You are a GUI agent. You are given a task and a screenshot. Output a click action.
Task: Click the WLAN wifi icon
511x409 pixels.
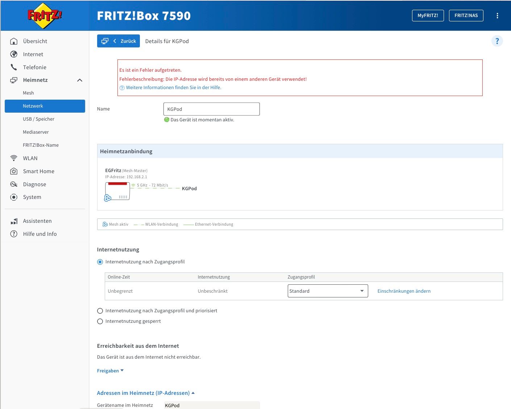[14, 158]
